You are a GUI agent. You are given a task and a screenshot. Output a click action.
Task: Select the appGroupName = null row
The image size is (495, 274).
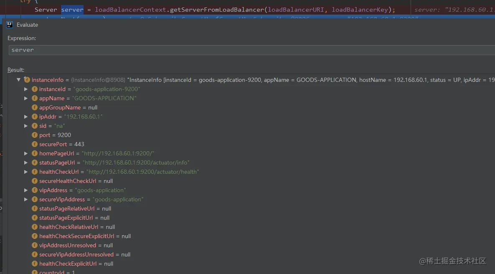[x=68, y=107]
